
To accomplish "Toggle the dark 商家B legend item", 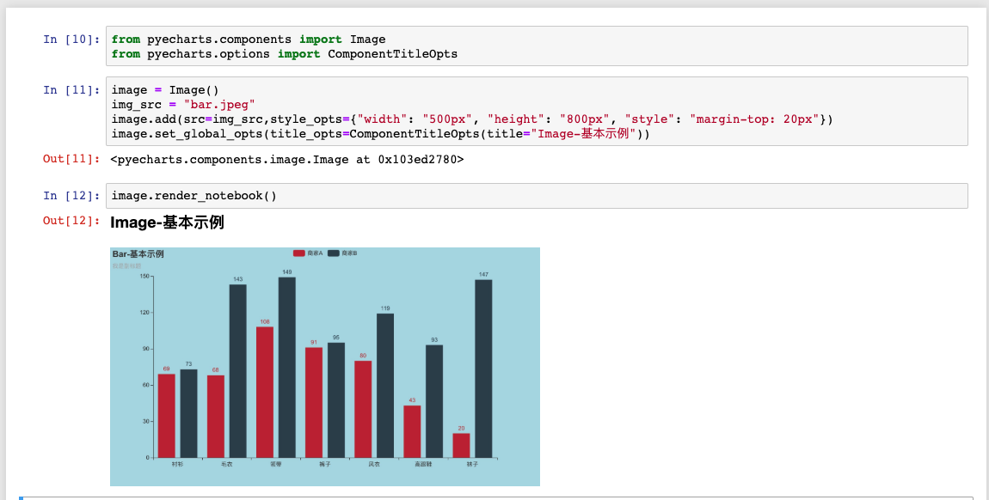I will (349, 253).
